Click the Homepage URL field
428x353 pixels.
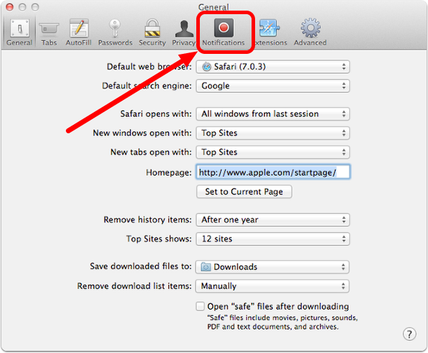tap(273, 172)
